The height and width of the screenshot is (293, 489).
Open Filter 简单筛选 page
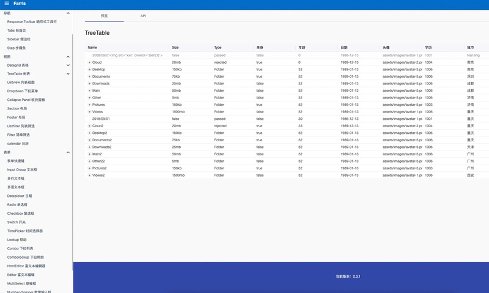(x=18, y=135)
